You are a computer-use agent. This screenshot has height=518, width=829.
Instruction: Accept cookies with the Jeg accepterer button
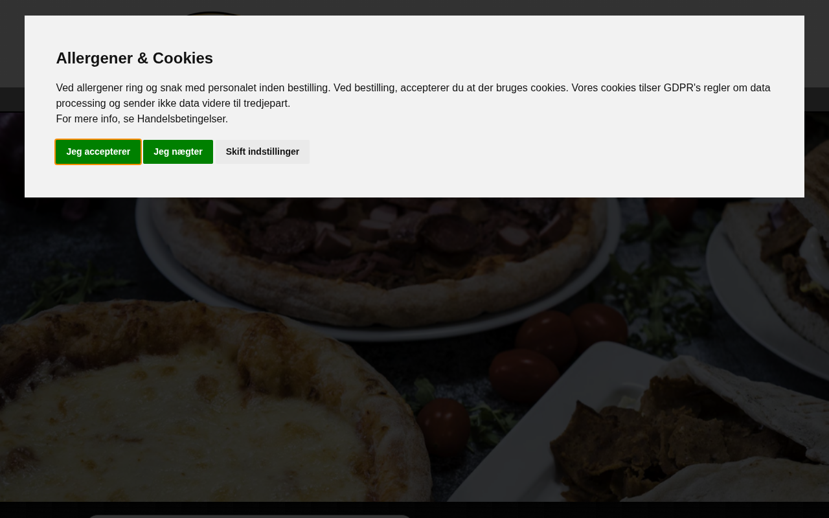coord(98,152)
